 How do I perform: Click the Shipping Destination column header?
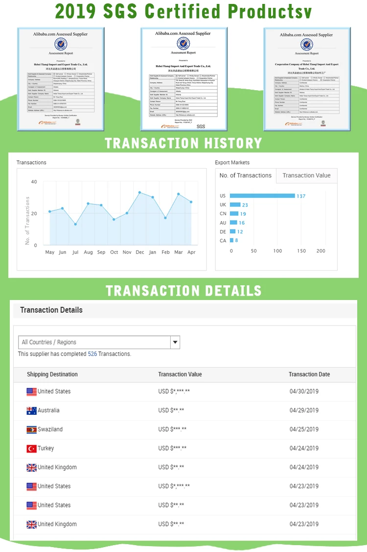click(52, 374)
